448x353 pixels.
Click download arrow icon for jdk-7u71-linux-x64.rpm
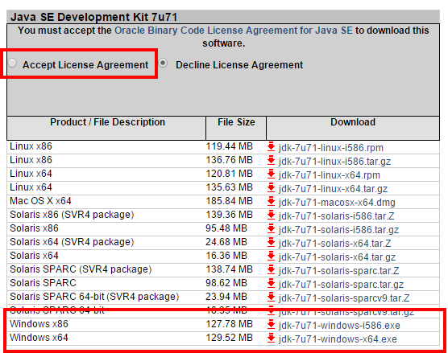click(x=271, y=174)
